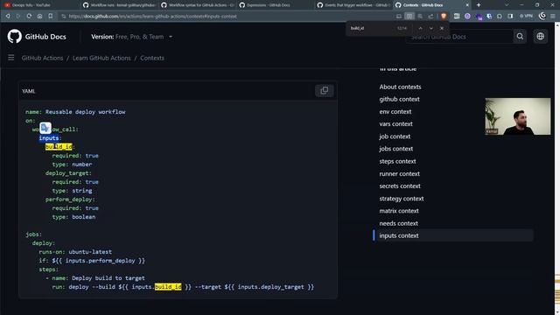Screen dimensions: 560x315
Task: Go back in browser history
Action: [x=8, y=16]
